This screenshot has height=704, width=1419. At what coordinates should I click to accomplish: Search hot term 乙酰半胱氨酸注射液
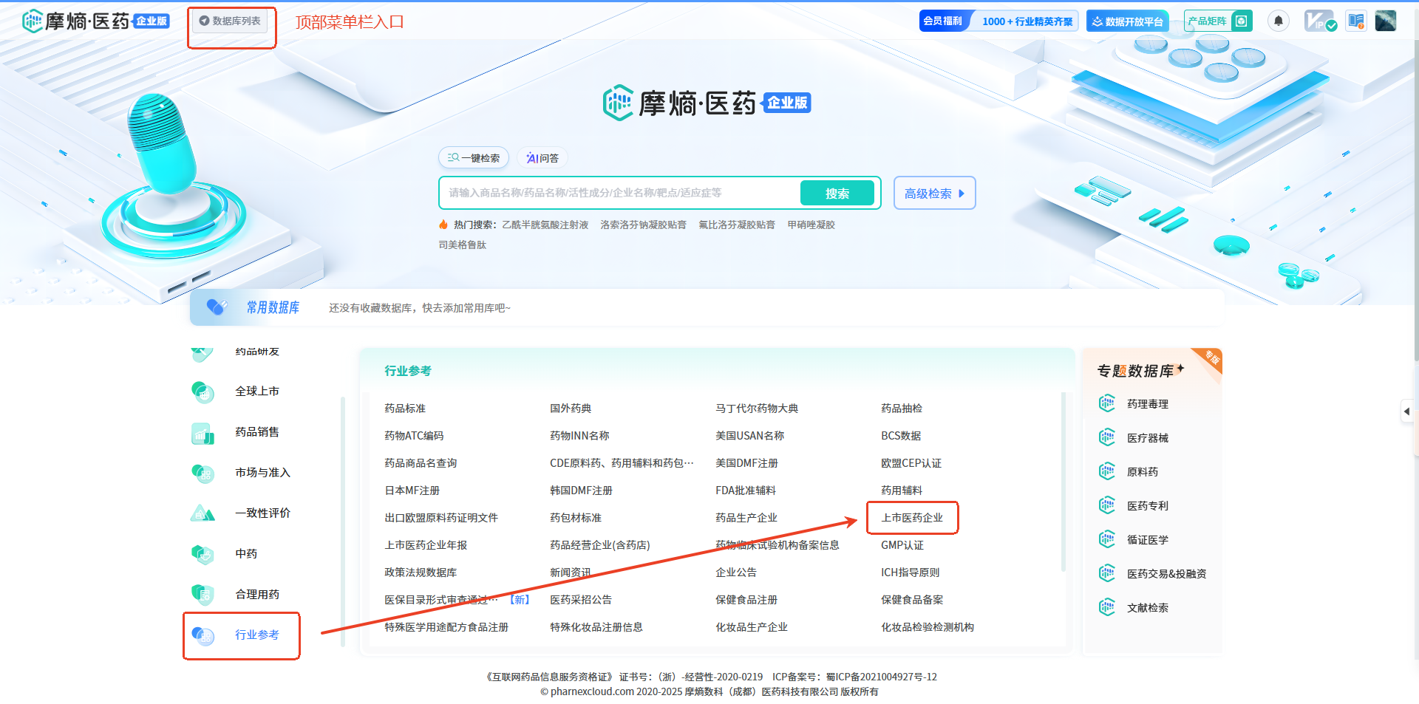point(545,225)
